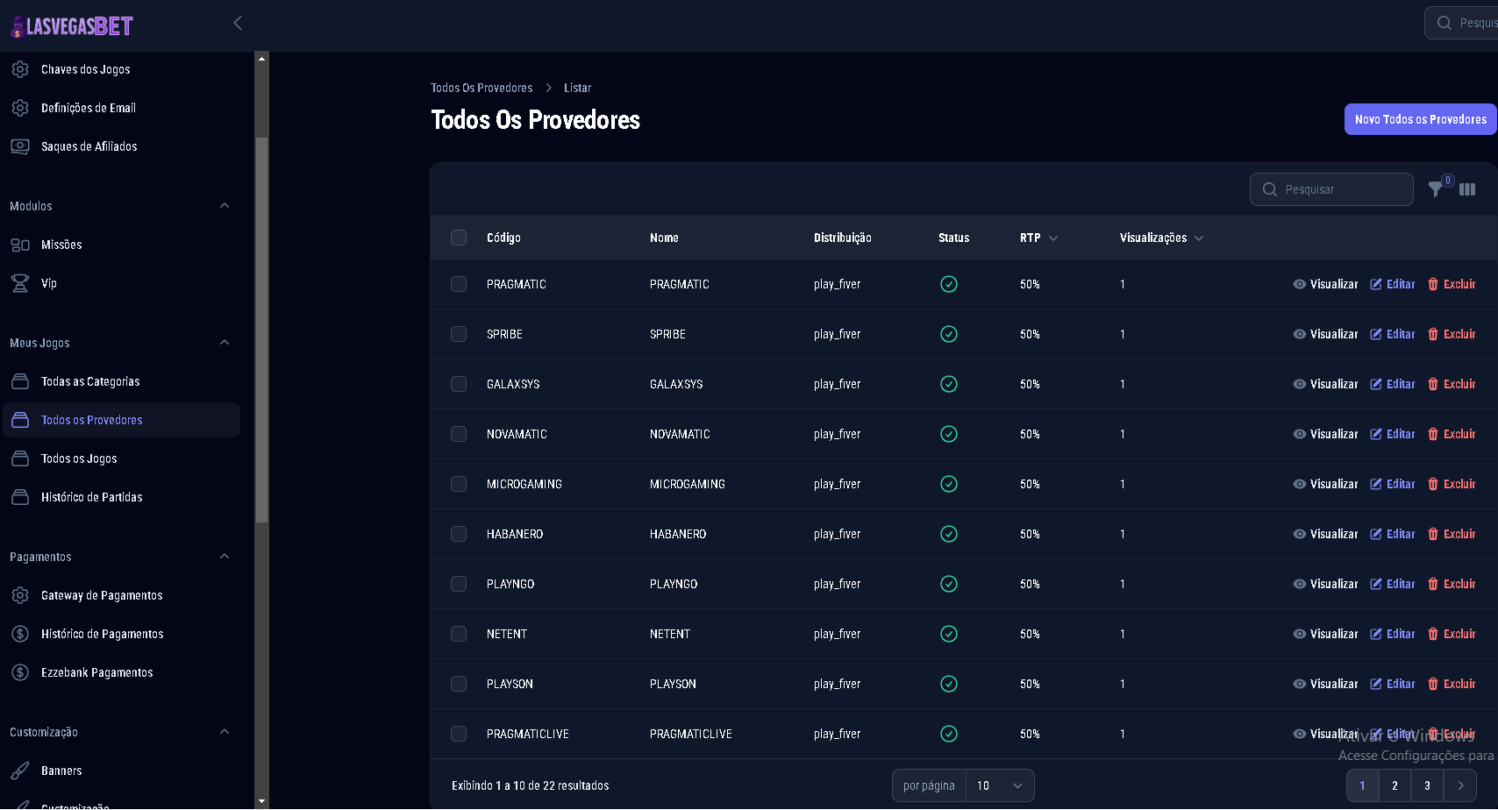Click Excluir for NOVAMATIC row
1498x810 pixels.
tap(1452, 434)
